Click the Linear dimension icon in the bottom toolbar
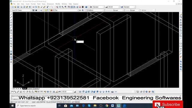Screen dimensions: 192x108 (12, 92)
